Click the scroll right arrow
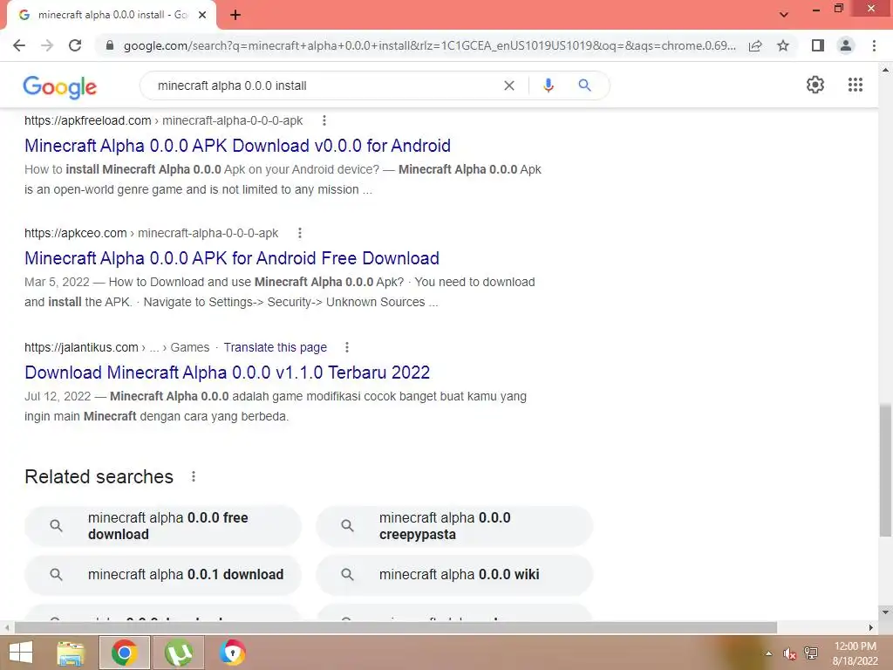 (871, 628)
